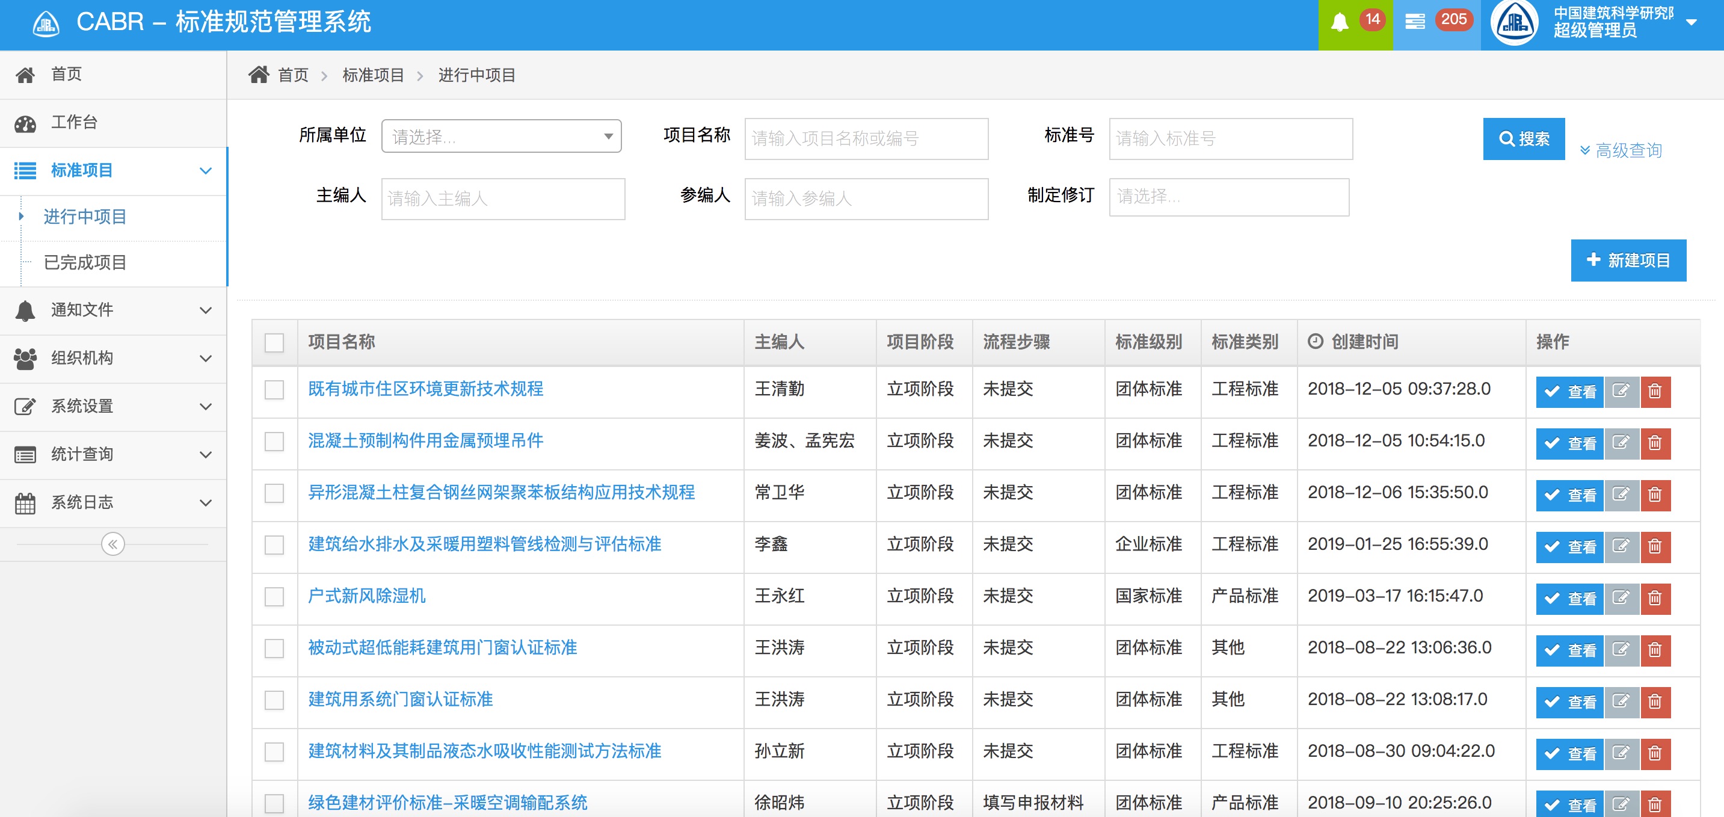The width and height of the screenshot is (1724, 817).
Task: Edit the 被动式超低能耗建筑用门窗认证标准 row
Action: click(1621, 650)
